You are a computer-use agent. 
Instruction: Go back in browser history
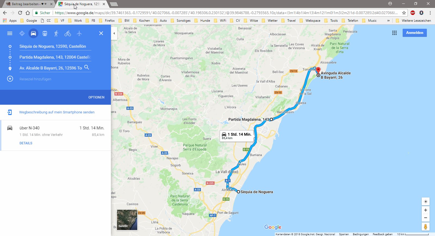pyautogui.click(x=5, y=13)
